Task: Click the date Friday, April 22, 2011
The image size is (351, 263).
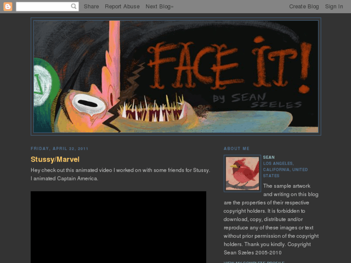Action: [x=59, y=149]
